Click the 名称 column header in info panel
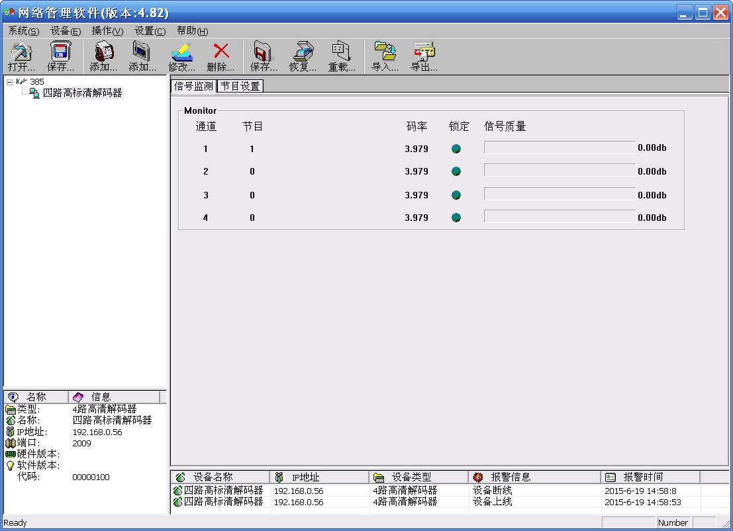Viewport: 733px width, 531px height. click(x=36, y=397)
